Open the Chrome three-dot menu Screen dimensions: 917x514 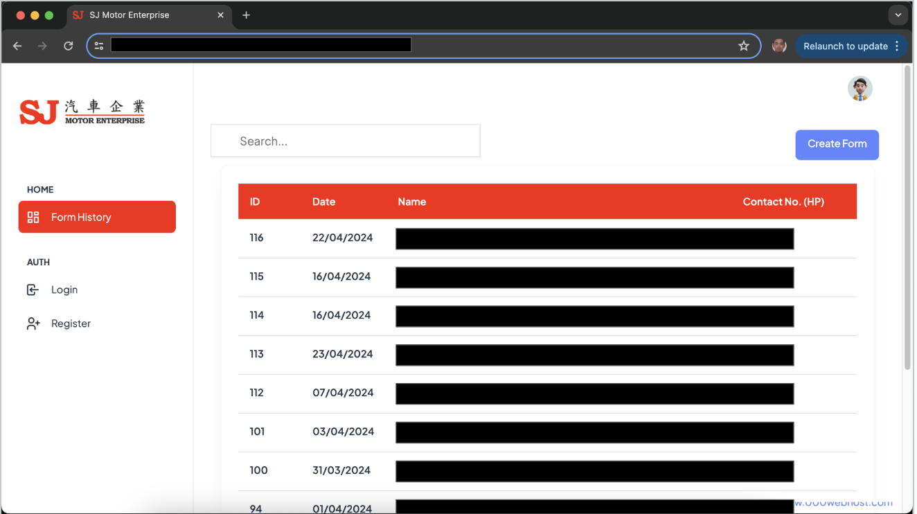897,46
